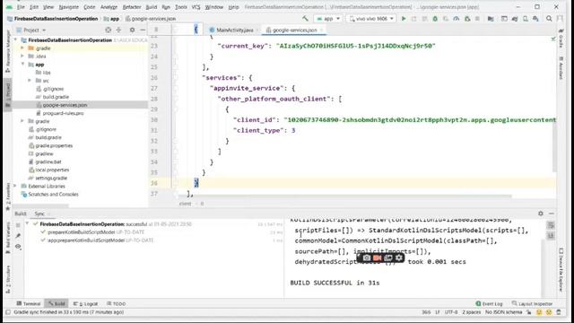
Task: Run the app with the green play icon
Action: click(404, 18)
